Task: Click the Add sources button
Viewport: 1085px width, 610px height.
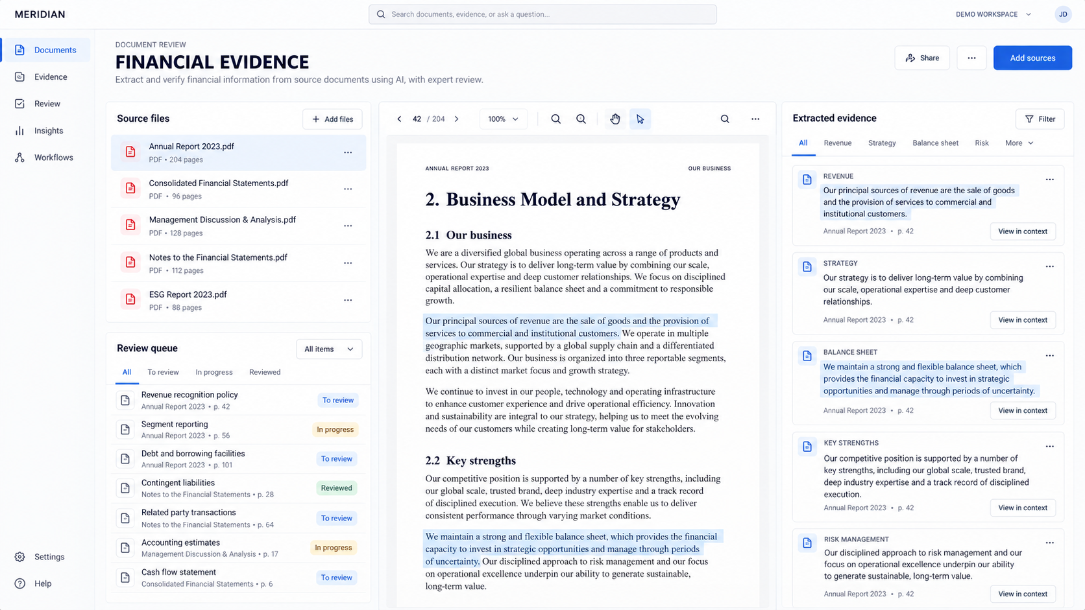Action: [1032, 58]
